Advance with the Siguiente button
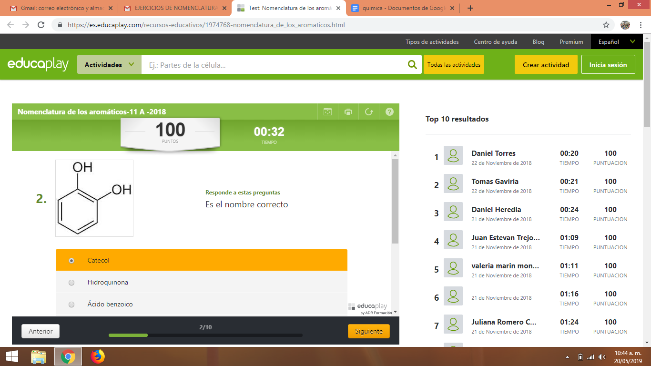 click(369, 331)
